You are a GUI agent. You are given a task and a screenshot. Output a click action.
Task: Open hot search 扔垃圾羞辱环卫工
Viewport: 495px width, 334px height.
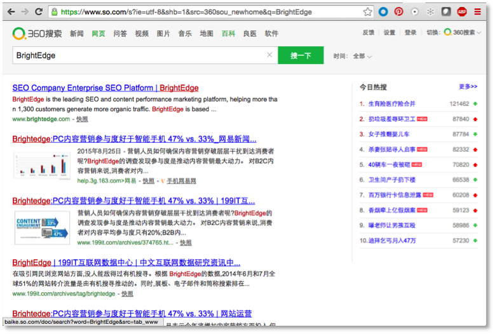tap(392, 119)
